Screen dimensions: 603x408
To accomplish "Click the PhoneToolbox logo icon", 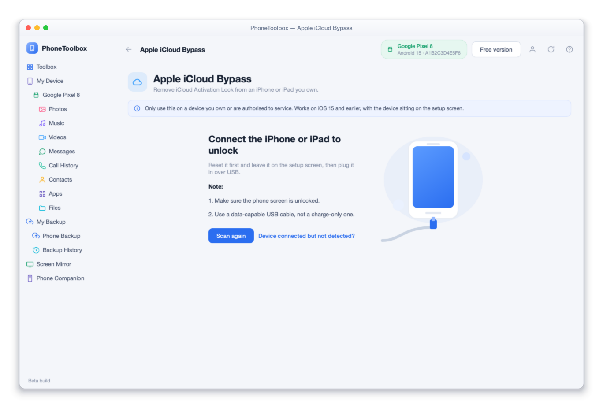I will (x=32, y=48).
